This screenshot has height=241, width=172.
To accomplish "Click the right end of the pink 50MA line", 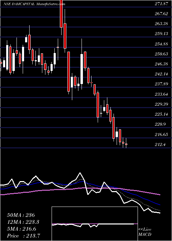I will [x=160, y=195].
